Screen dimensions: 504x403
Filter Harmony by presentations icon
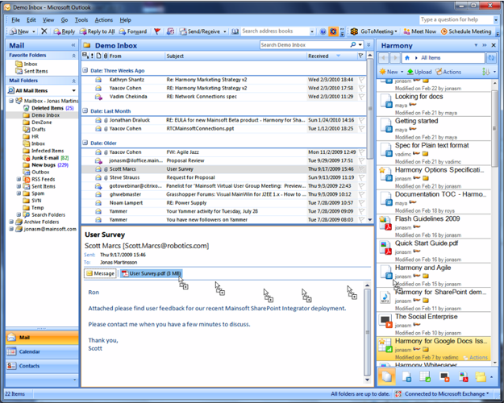pyautogui.click(x=444, y=376)
